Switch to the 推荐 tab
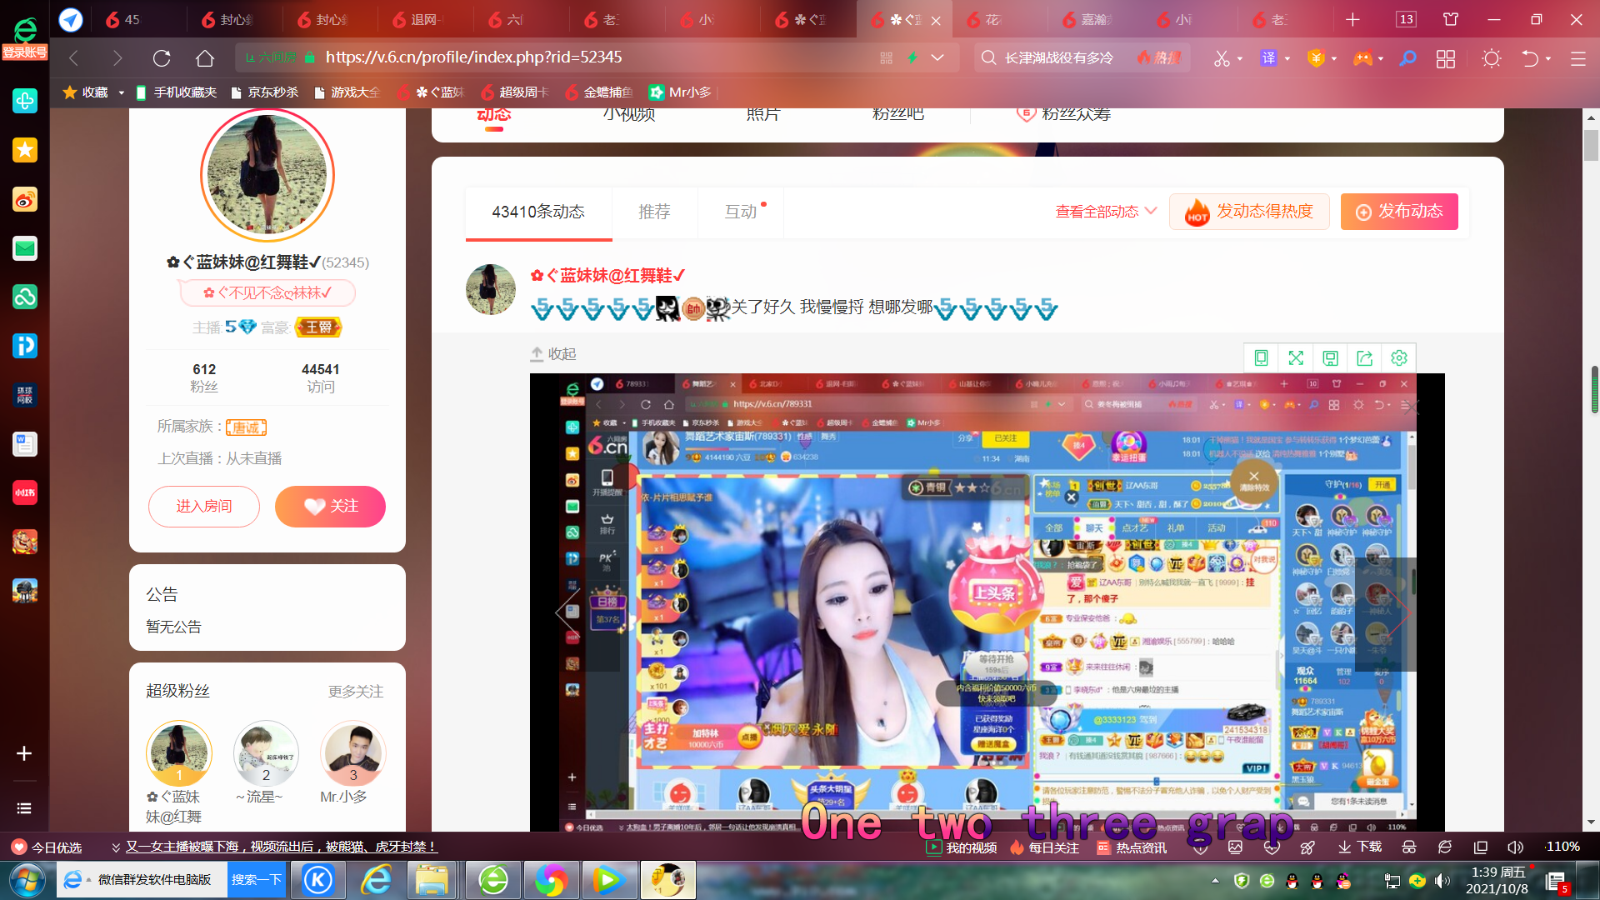This screenshot has height=900, width=1600. 654,212
